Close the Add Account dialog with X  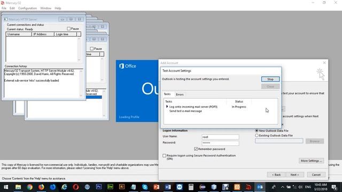point(324,63)
